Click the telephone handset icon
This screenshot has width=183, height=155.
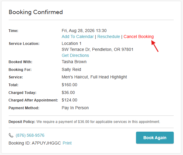11,135
